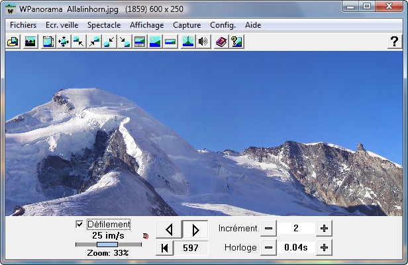Screen dimensions: 408x265
Task: Click the Incrément value field showing 2
Action: (296, 229)
